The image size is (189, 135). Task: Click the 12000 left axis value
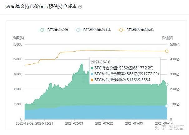click(17, 59)
